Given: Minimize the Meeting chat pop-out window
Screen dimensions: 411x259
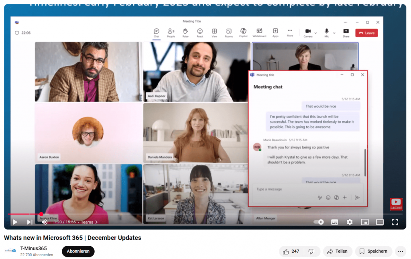Looking at the screenshot, I should pyautogui.click(x=342, y=75).
